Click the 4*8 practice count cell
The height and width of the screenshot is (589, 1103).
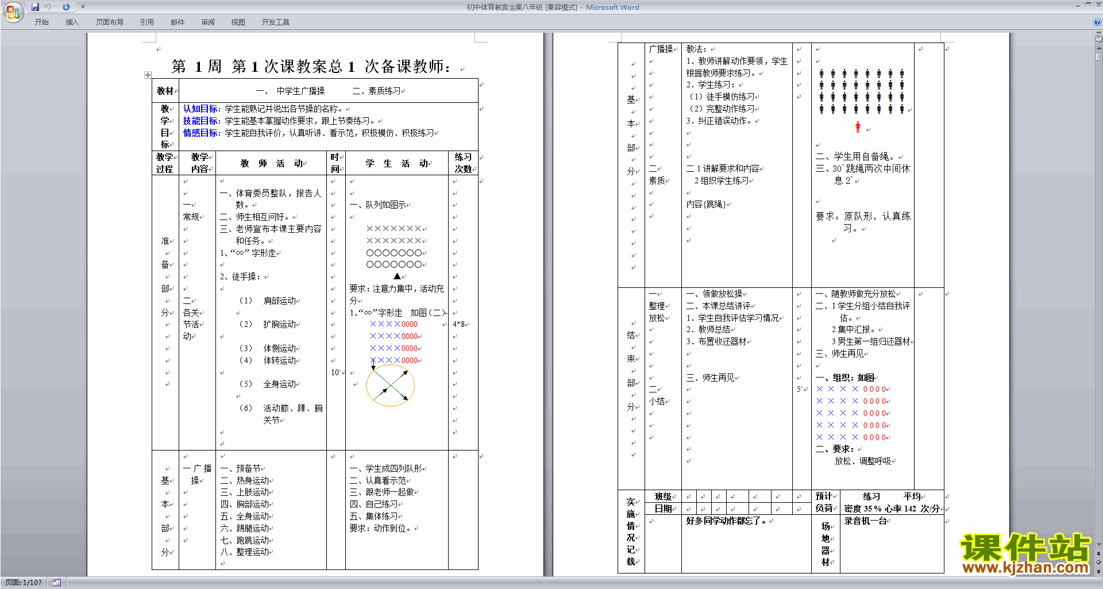458,324
